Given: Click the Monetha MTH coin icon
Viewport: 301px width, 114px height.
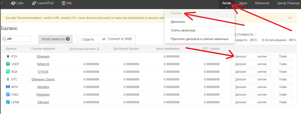Looking at the screenshot, I should [8, 87].
